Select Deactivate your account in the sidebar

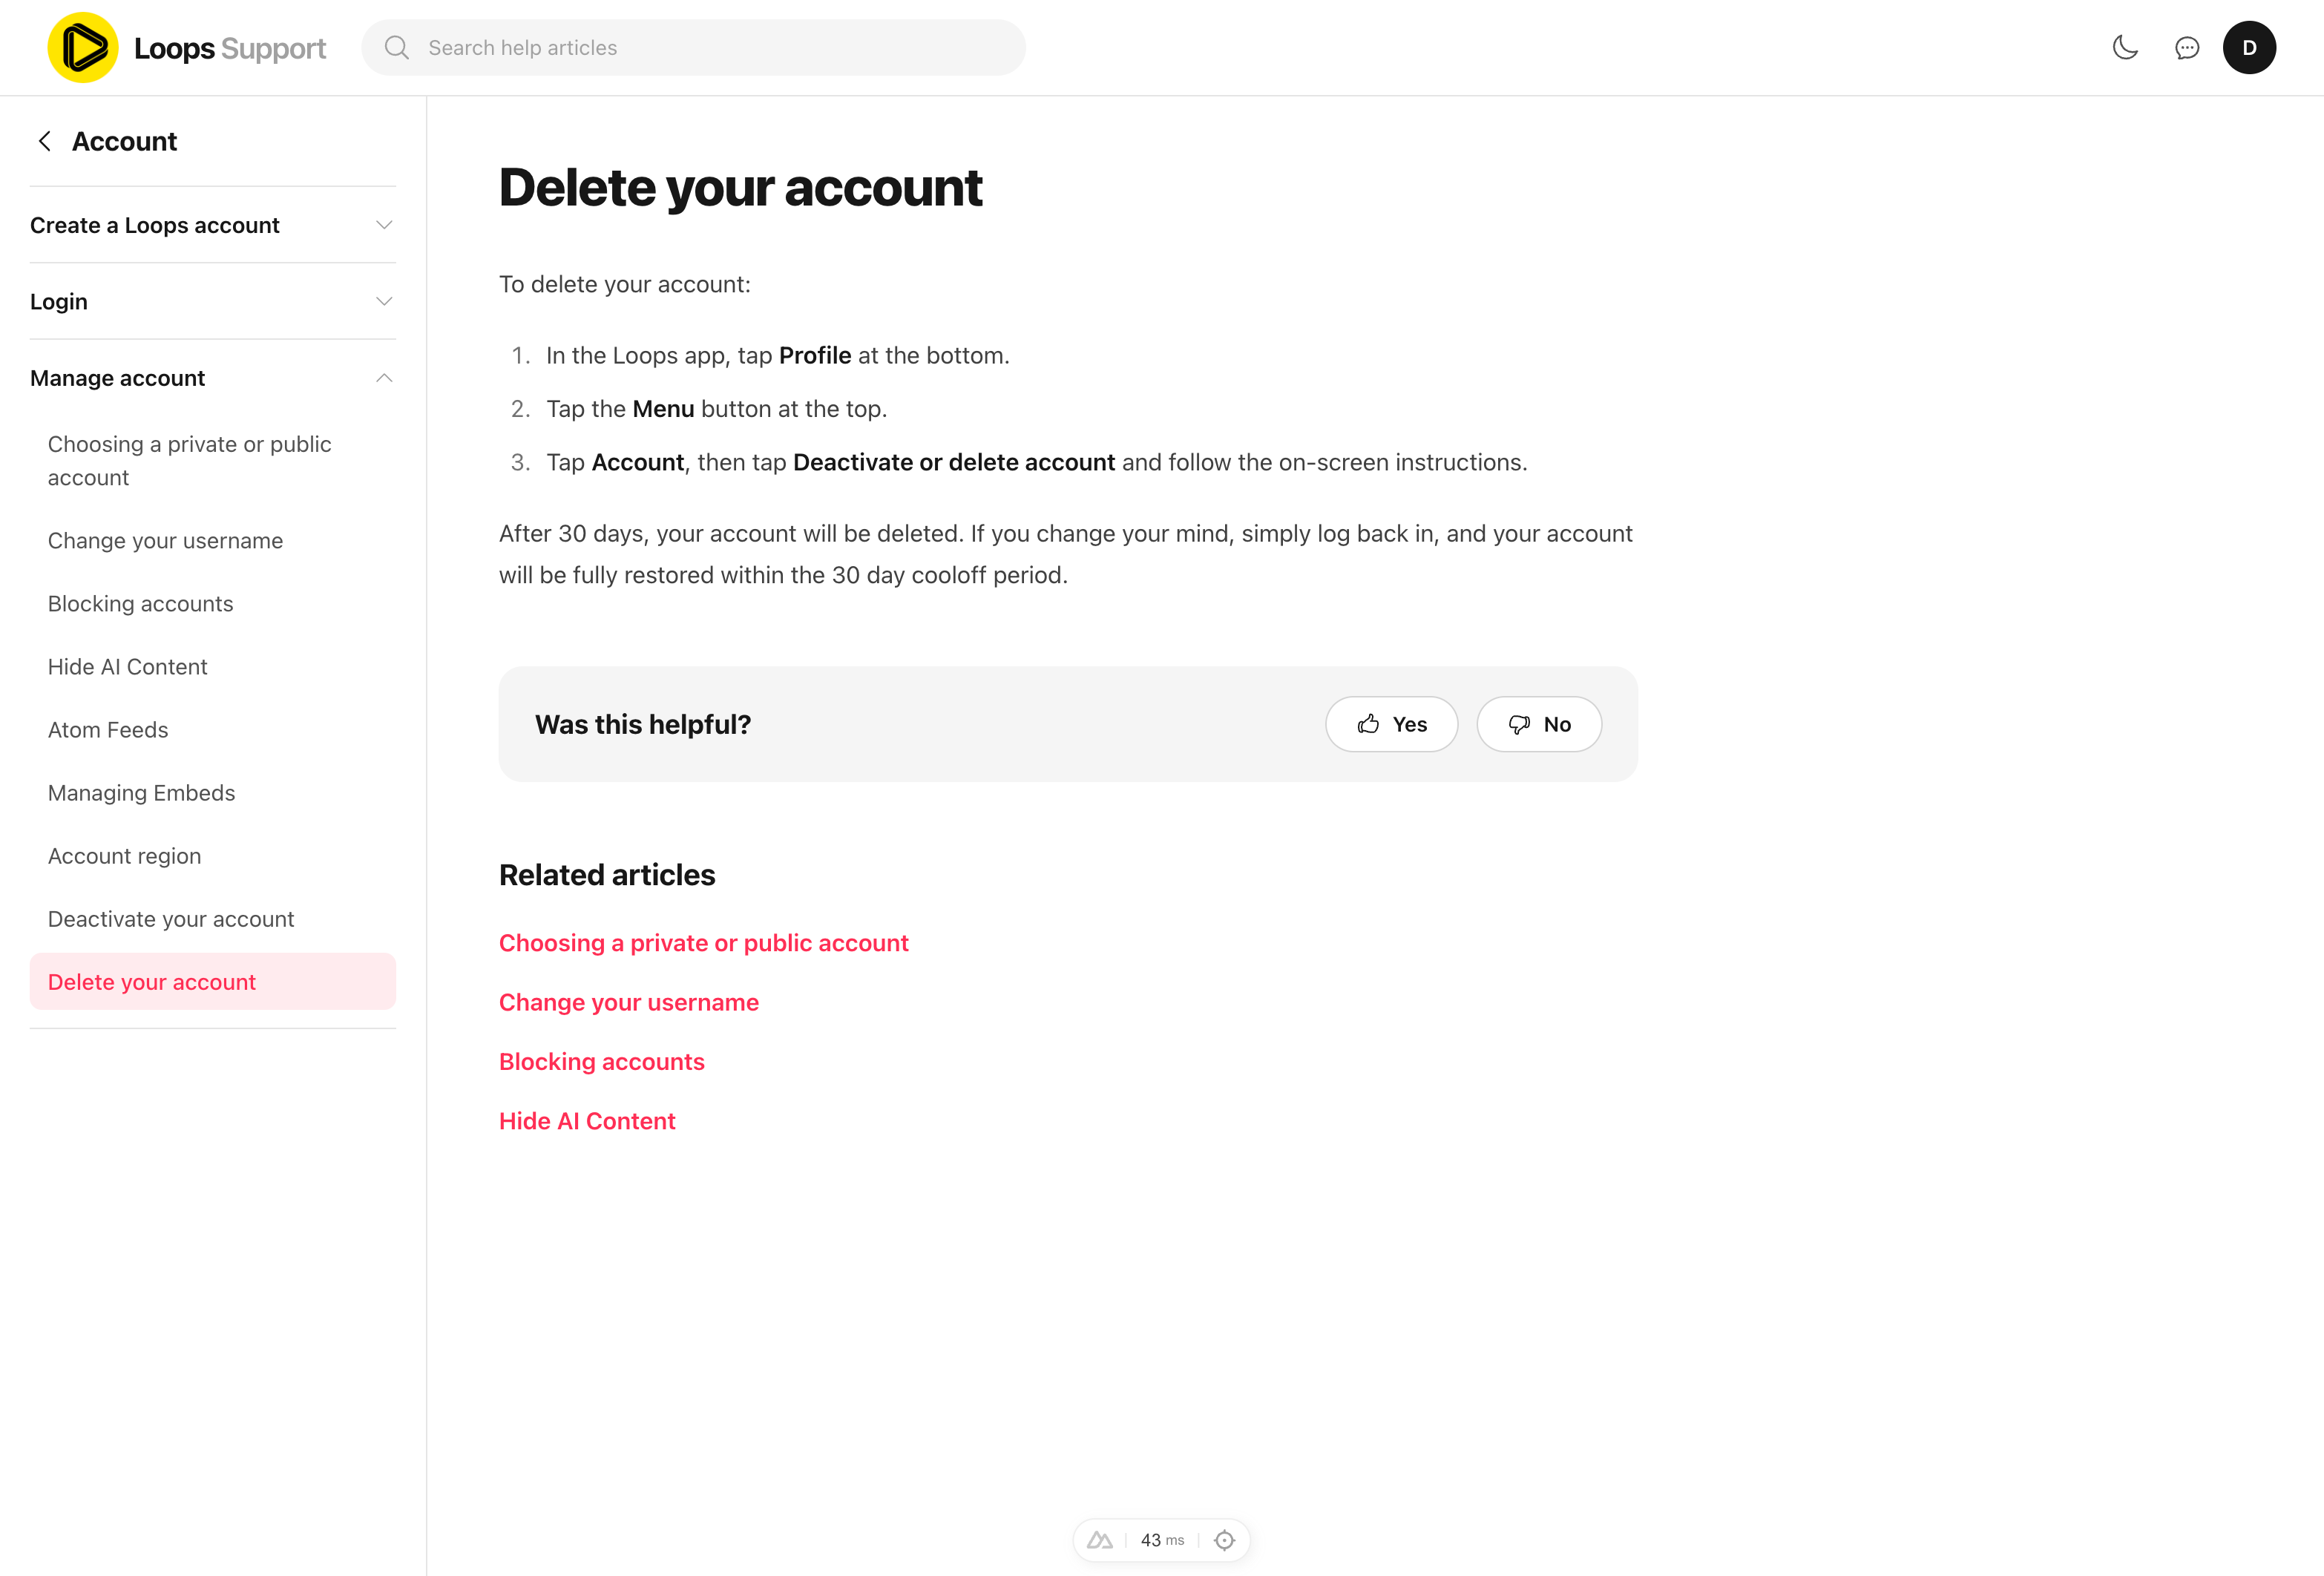click(171, 919)
